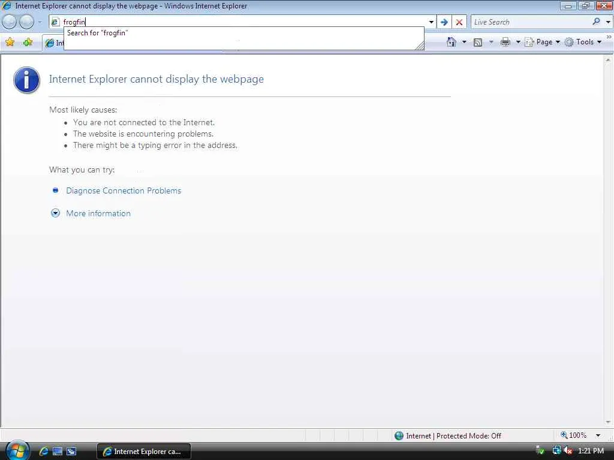Screen dimensions: 614x460
Task: Show more toolbar commands via chevron
Action: pyautogui.click(x=609, y=37)
